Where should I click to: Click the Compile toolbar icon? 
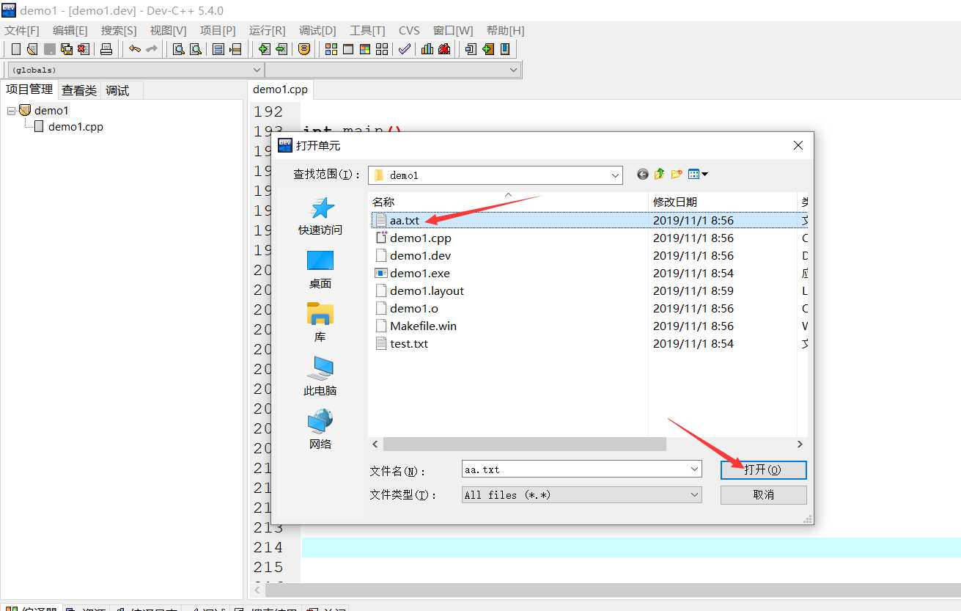pyautogui.click(x=331, y=49)
